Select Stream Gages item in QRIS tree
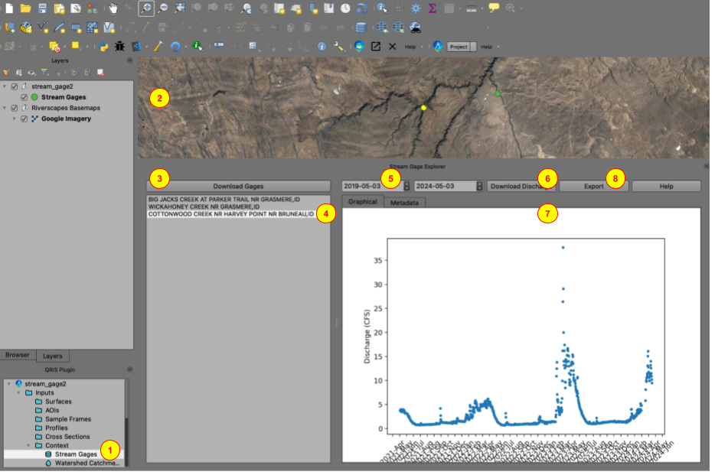Viewport: 715px width, 475px height. (x=76, y=454)
